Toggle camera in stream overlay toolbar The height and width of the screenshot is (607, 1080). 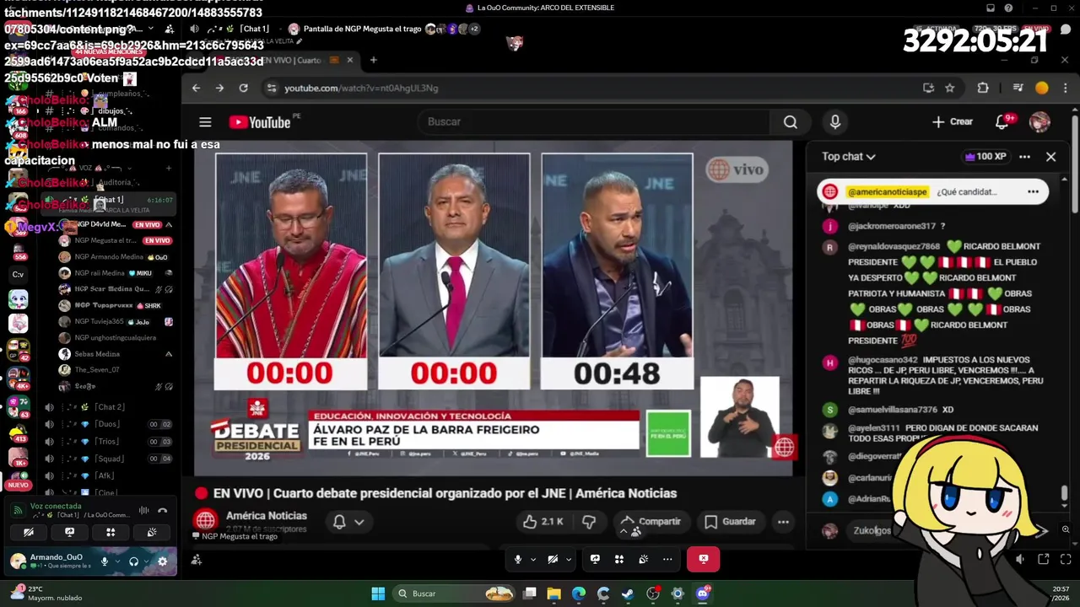tap(553, 559)
